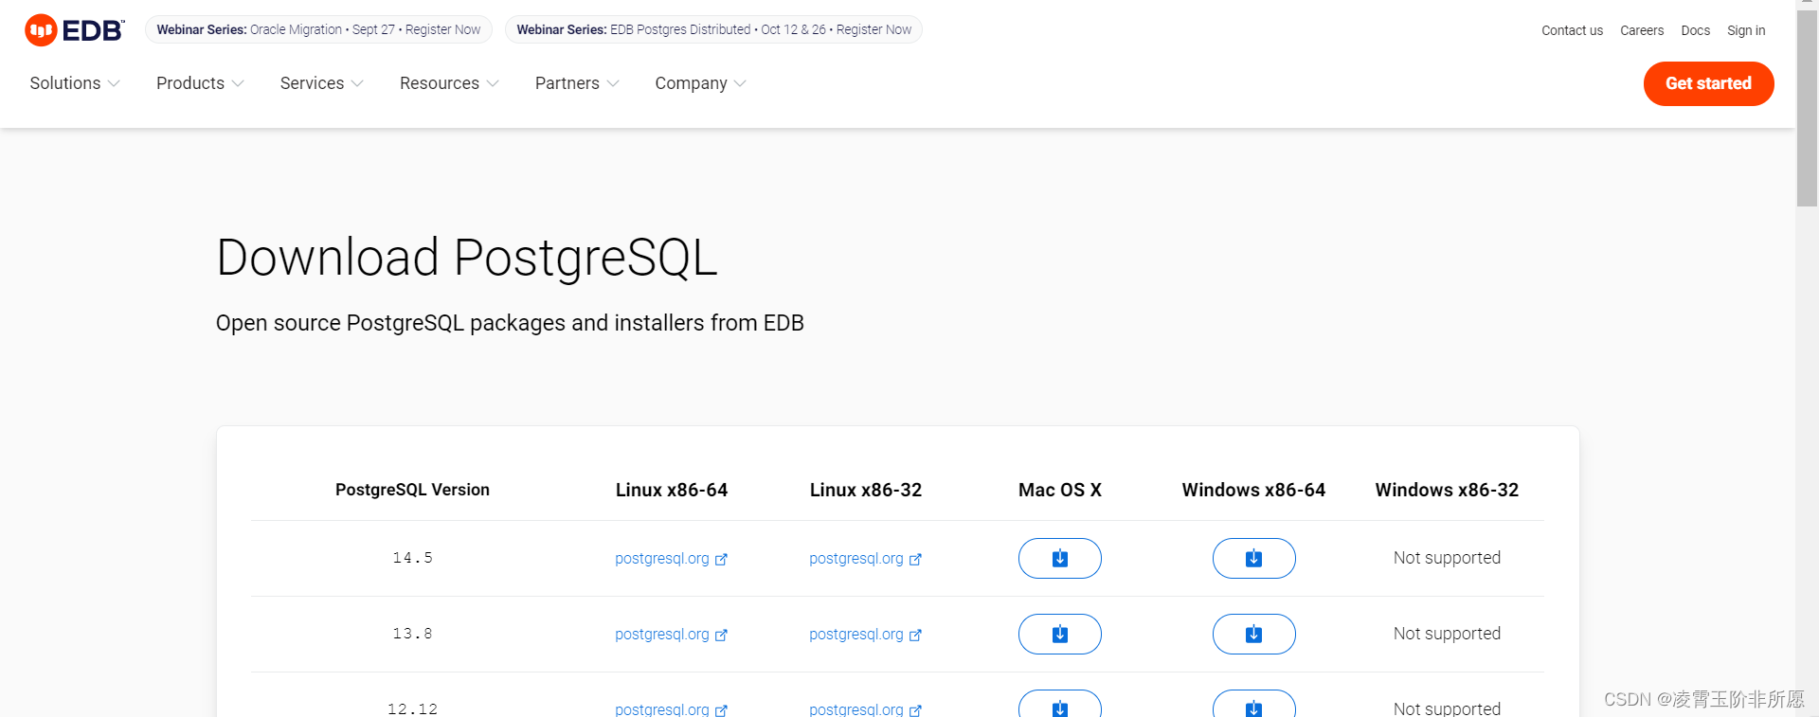The width and height of the screenshot is (1819, 717).
Task: Select the 14.5 version cell
Action: [412, 558]
